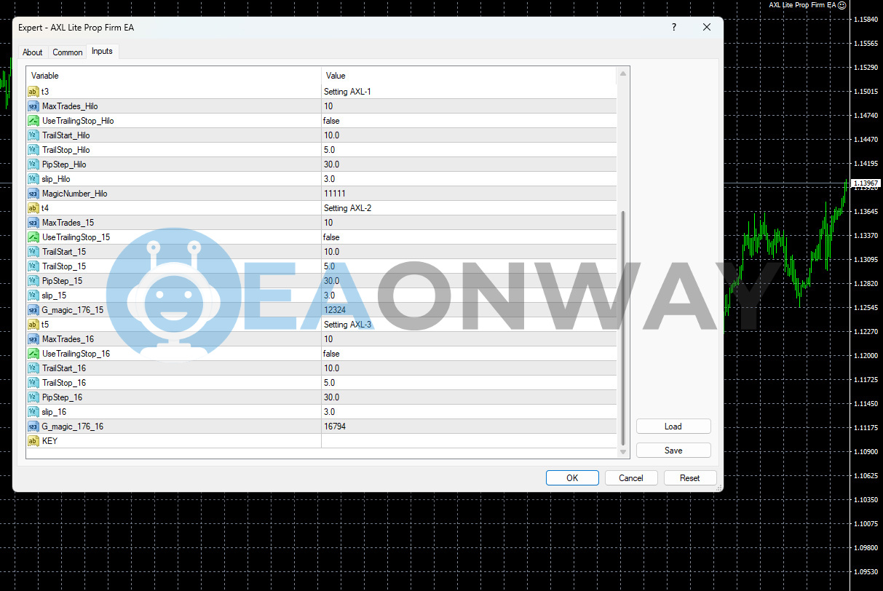This screenshot has height=591, width=883.
Task: Select the Inputs tab
Action: coord(102,52)
